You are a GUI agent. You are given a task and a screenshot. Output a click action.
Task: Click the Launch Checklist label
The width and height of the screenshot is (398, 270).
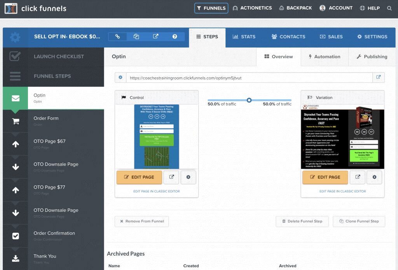[x=59, y=57]
